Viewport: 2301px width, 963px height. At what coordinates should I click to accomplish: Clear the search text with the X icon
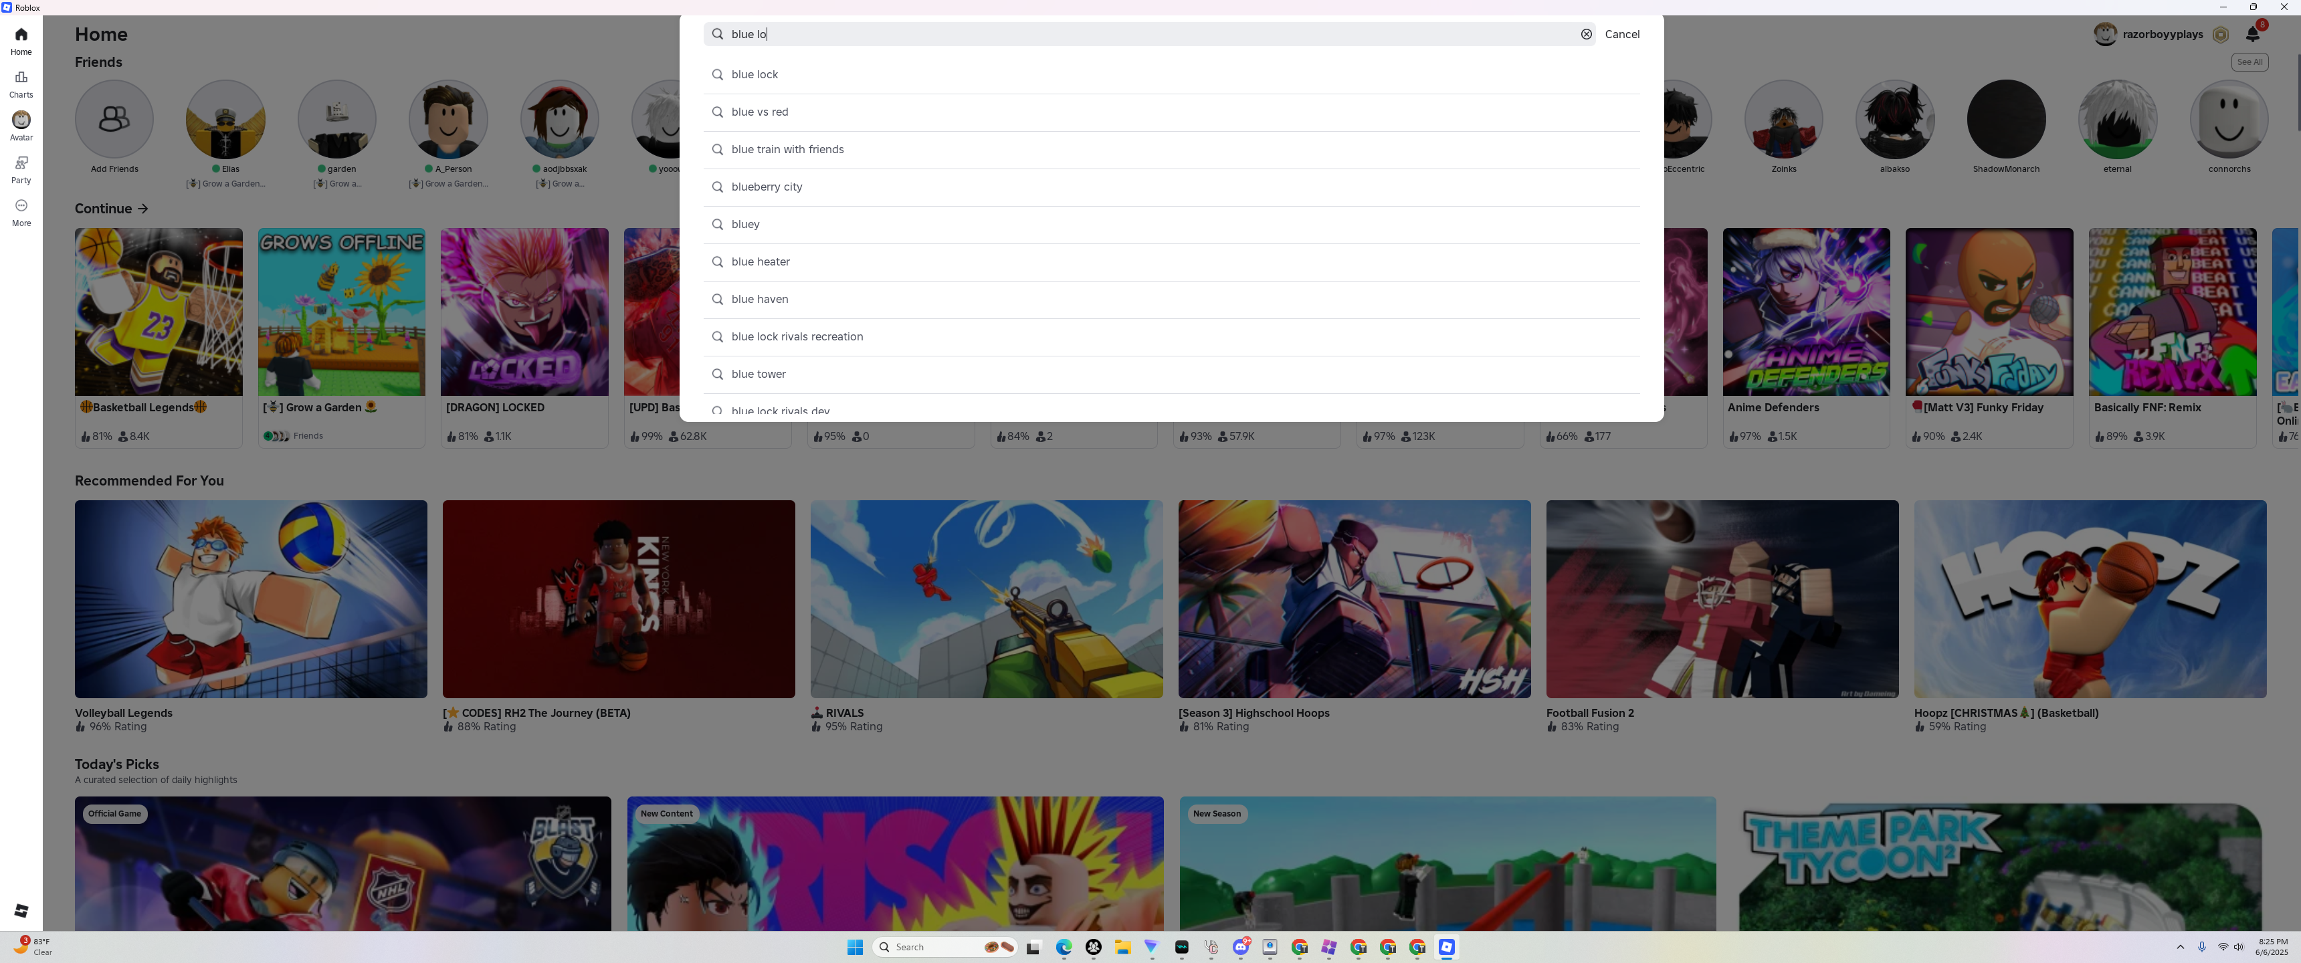tap(1587, 34)
